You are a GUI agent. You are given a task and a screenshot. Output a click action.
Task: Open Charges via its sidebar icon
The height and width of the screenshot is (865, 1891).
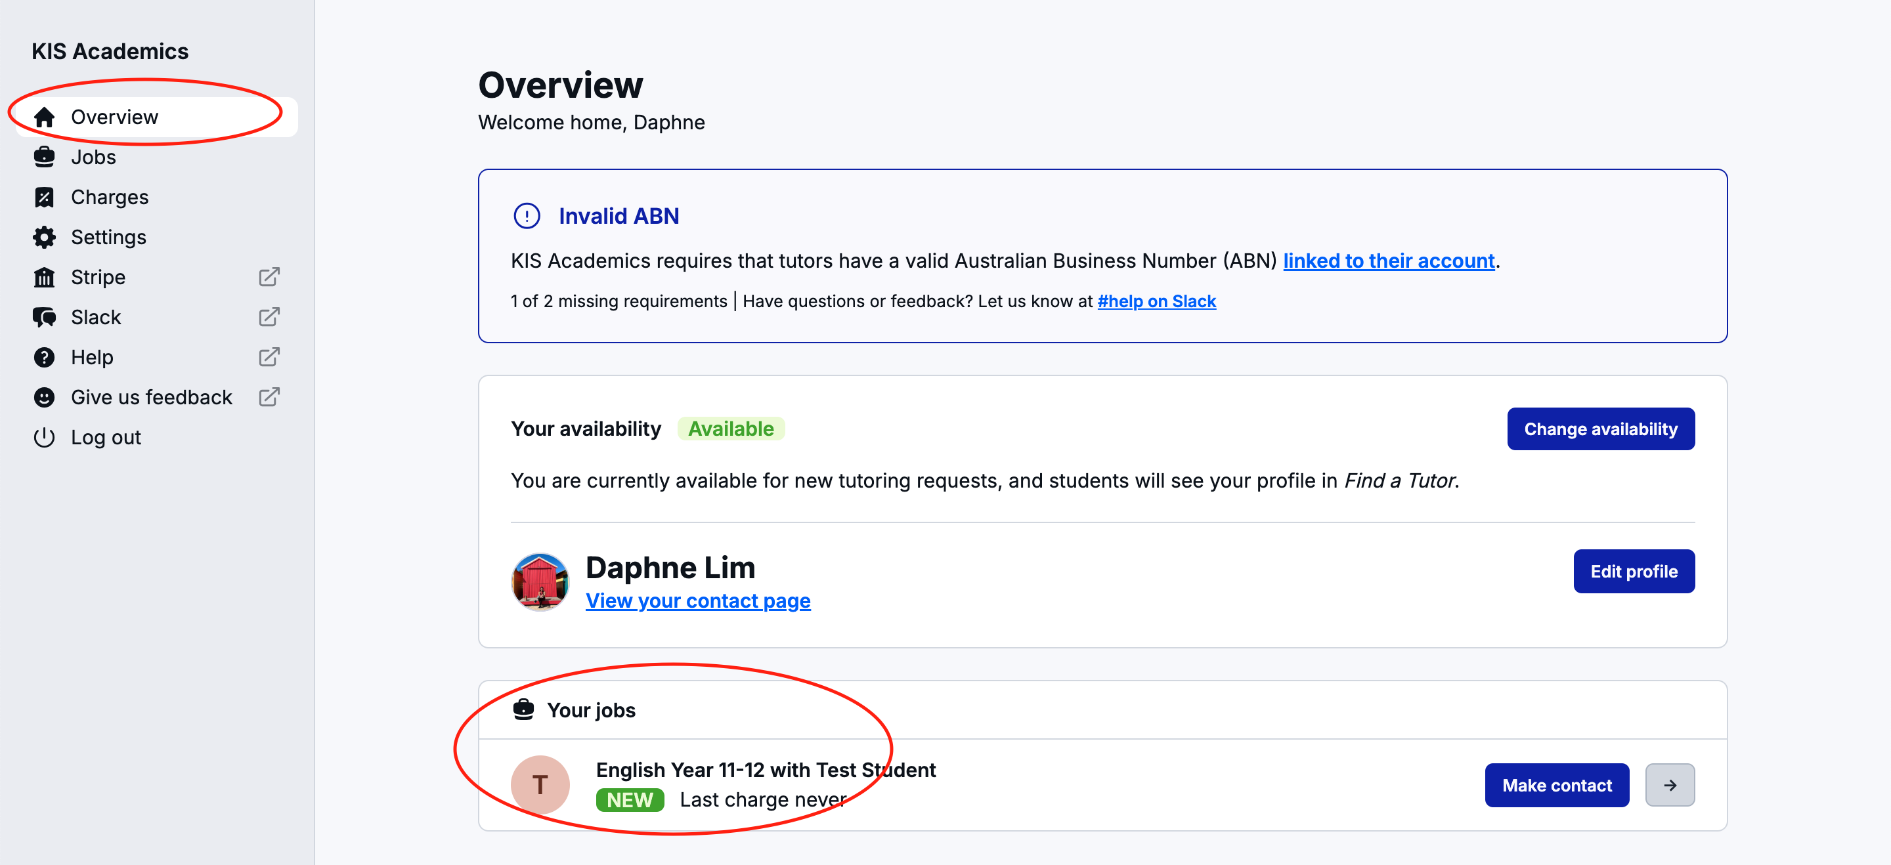click(x=45, y=197)
